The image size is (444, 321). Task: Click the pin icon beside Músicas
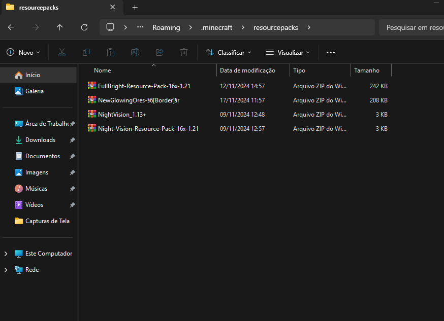click(73, 189)
